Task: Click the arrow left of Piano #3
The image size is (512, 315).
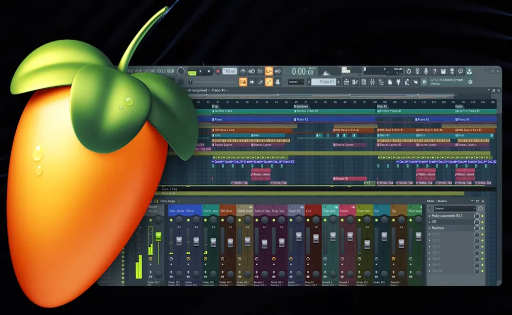Action: tap(309, 82)
